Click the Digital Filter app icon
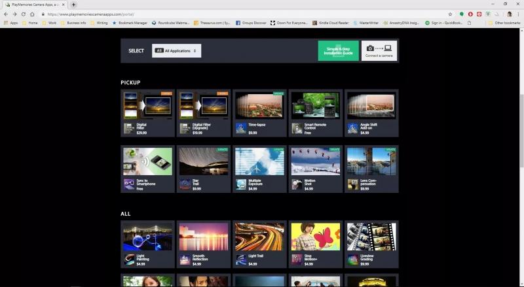Image resolution: width=524 pixels, height=287 pixels. [128, 129]
